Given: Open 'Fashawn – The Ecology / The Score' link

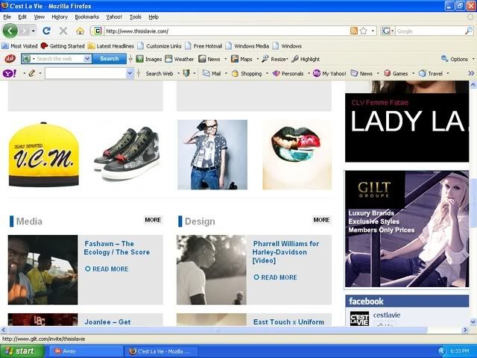Looking at the screenshot, I should click(x=117, y=248).
